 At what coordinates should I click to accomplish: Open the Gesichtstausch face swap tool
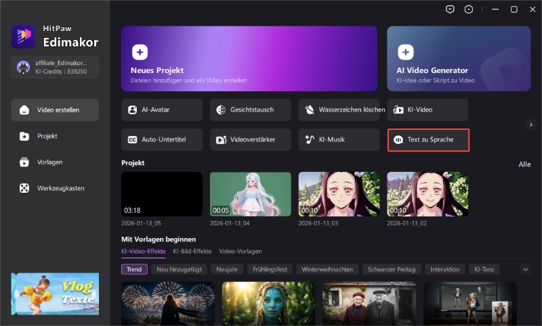coord(251,110)
